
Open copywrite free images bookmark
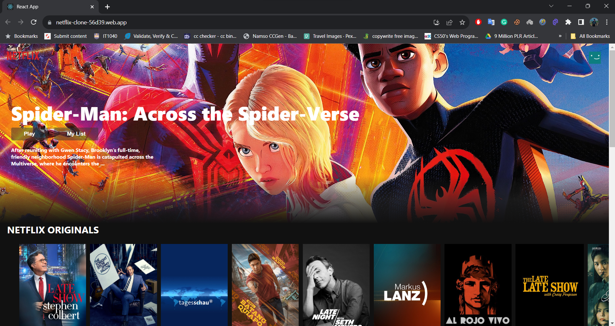(391, 36)
